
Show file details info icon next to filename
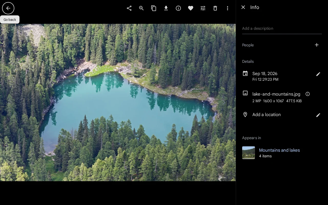pos(308,94)
